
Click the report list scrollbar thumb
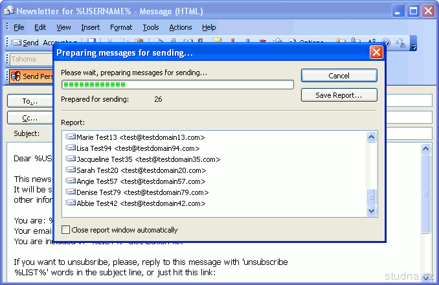point(371,197)
